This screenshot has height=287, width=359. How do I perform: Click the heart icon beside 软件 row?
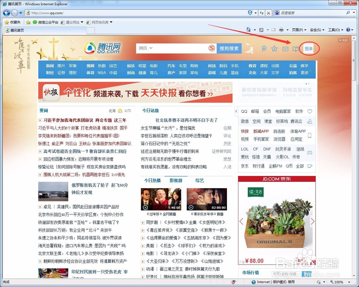pyautogui.click(x=310, y=111)
